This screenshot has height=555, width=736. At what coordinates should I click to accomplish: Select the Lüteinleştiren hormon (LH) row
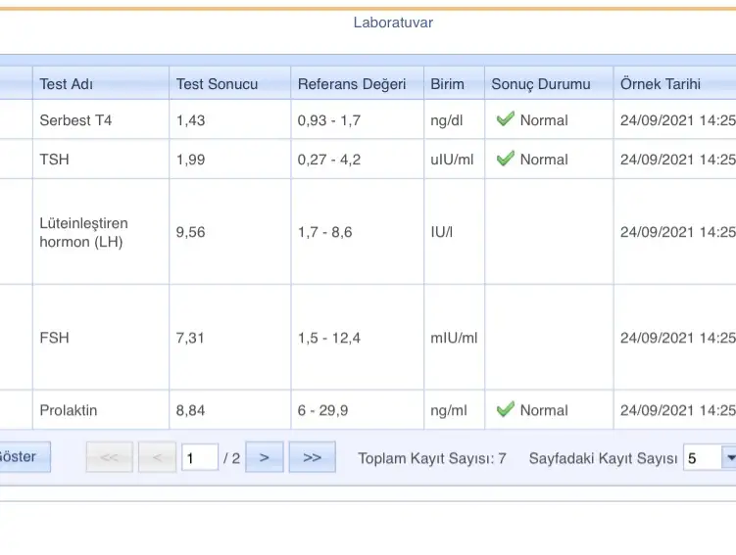[x=83, y=232]
